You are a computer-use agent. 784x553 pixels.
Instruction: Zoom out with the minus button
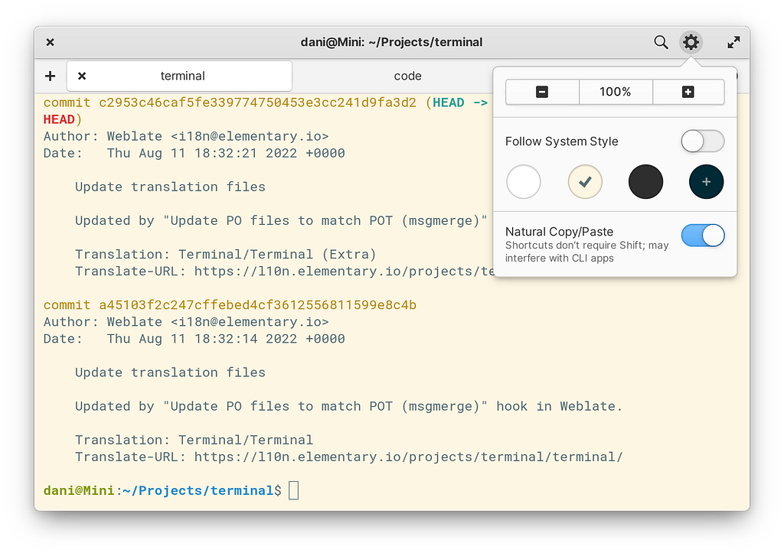542,92
